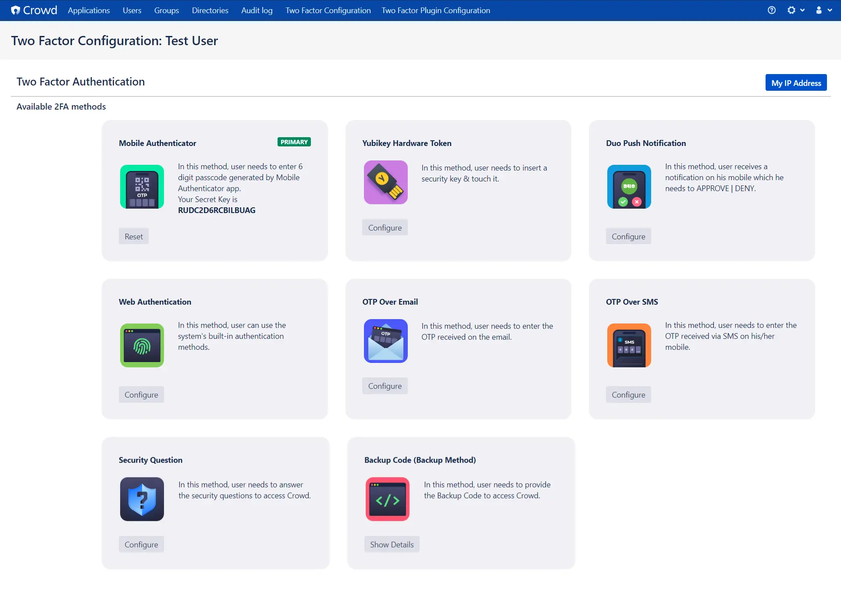Viewport: 841px width, 590px height.
Task: Configure Duo Push Notification
Action: point(628,236)
